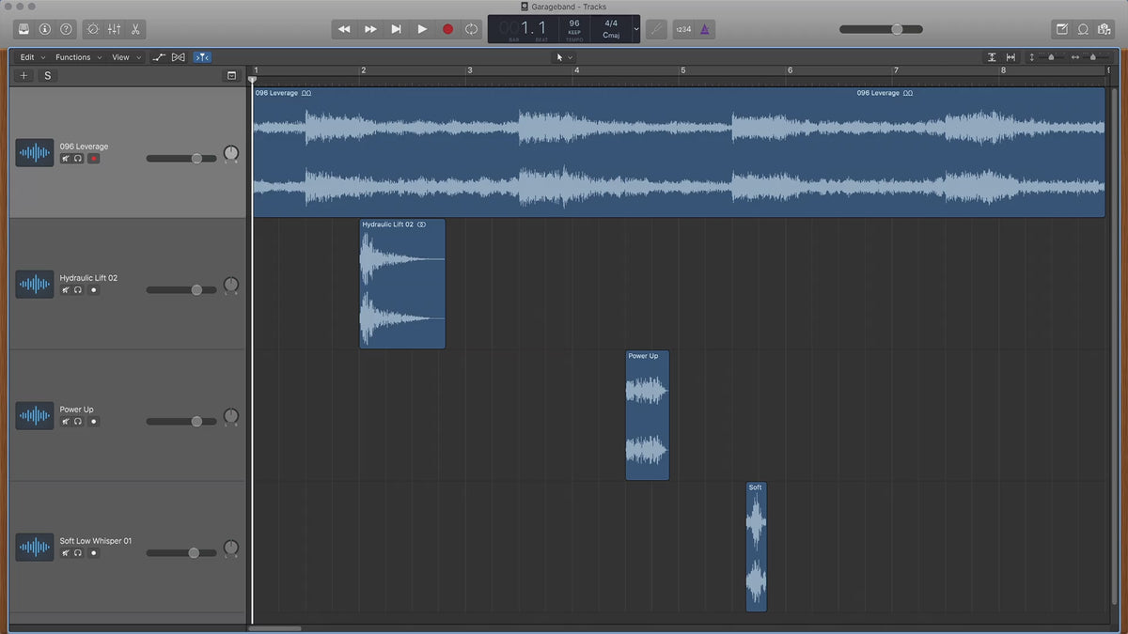This screenshot has width=1128, height=634.
Task: Open the Smart Controls panel
Action: [92, 29]
